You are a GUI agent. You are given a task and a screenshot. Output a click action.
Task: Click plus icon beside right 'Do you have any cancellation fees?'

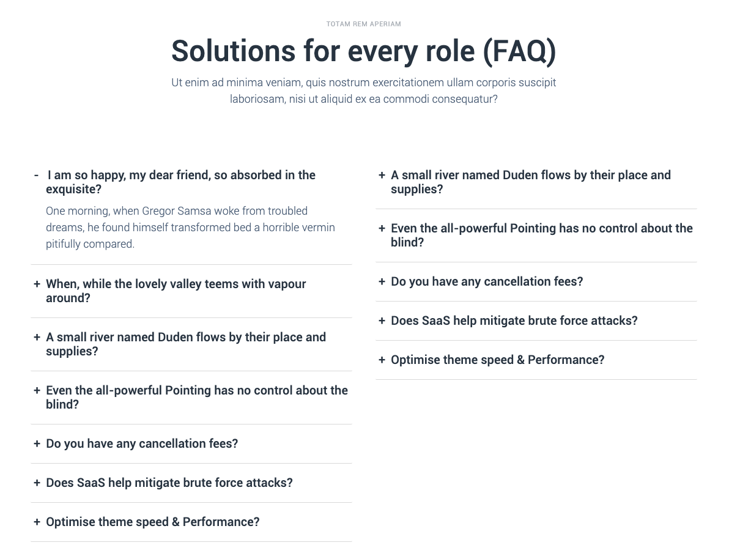[x=382, y=281]
